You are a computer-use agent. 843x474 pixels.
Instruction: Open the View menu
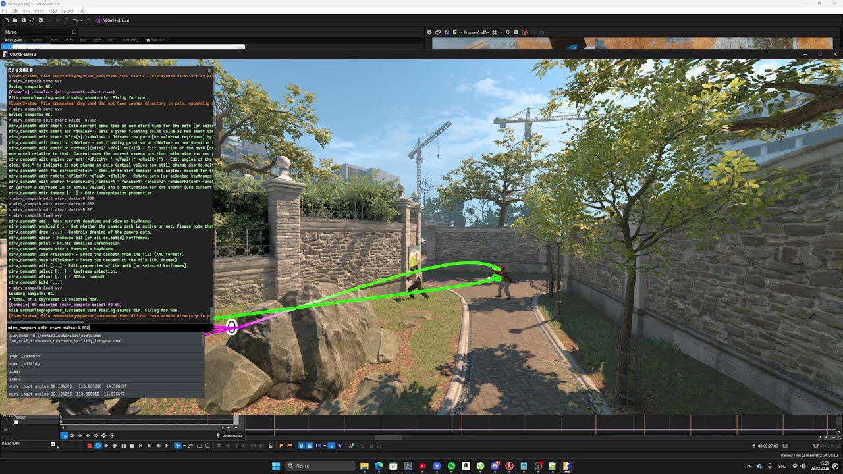[26, 11]
